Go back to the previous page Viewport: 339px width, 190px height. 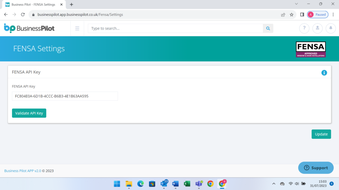pos(6,15)
